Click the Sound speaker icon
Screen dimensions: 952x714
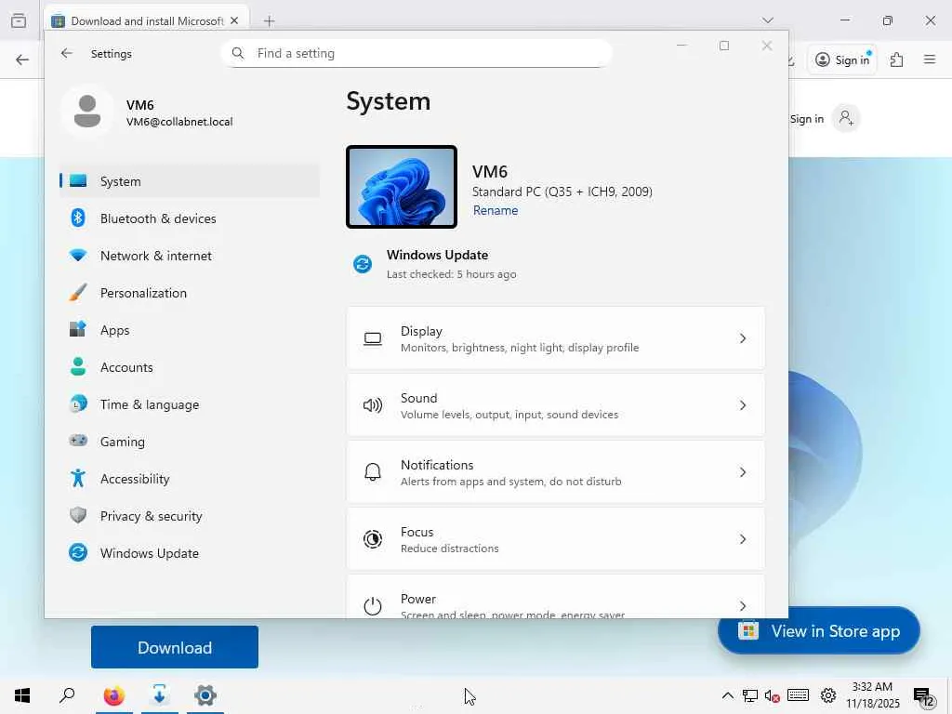point(373,405)
